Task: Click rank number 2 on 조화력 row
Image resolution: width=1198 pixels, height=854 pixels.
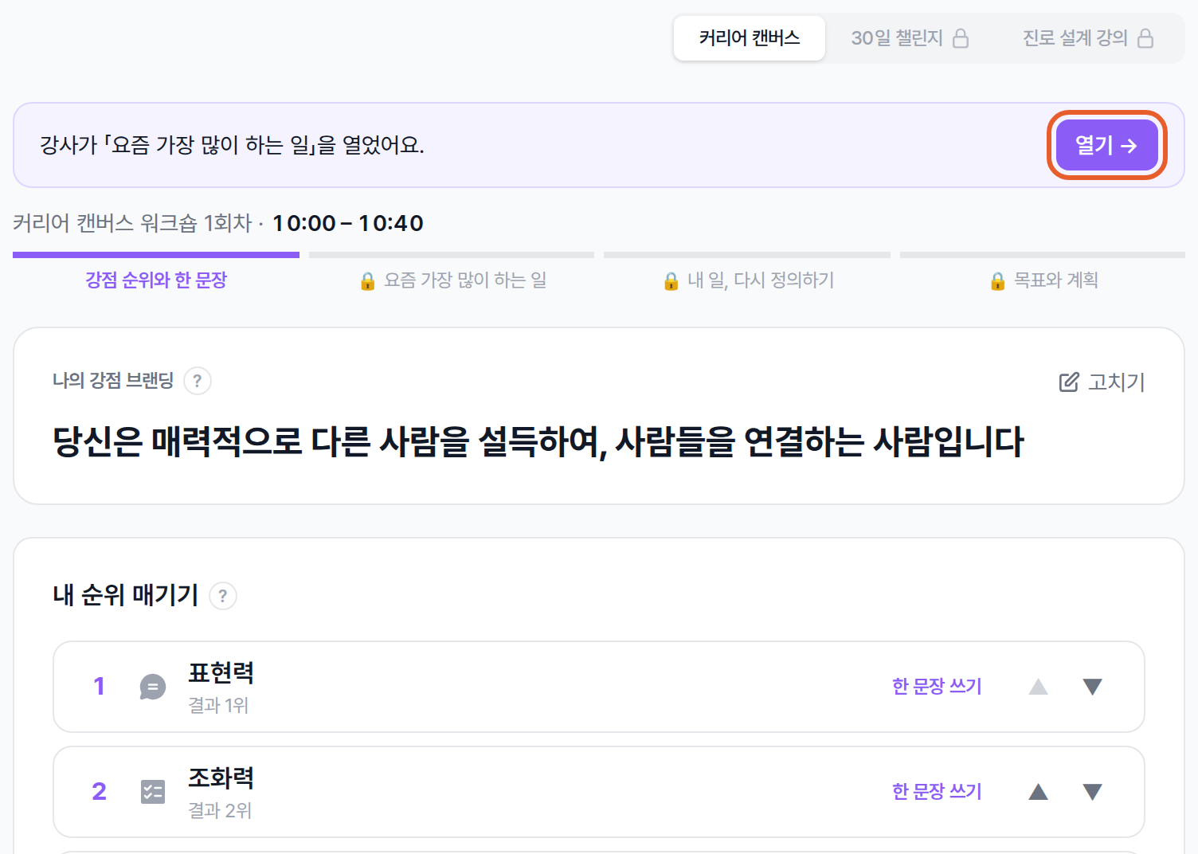Action: click(x=99, y=792)
